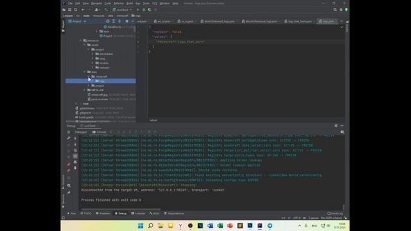Collapse the assets folder
Screen dimensions: 411x231
pyautogui.click(x=85, y=45)
